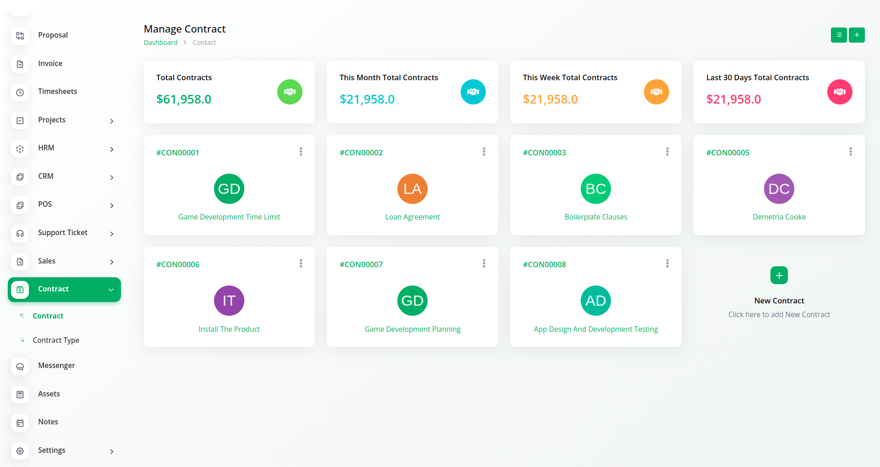Expand the Settings menu chevron
Image resolution: width=880 pixels, height=467 pixels.
[x=111, y=451]
